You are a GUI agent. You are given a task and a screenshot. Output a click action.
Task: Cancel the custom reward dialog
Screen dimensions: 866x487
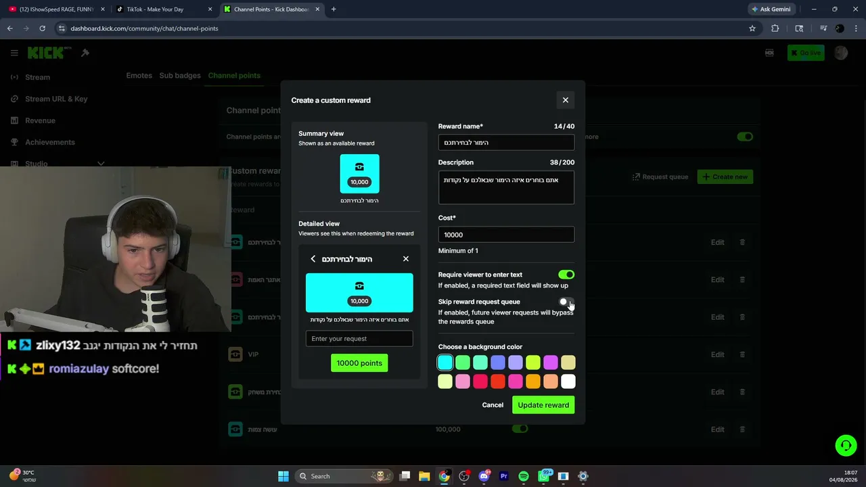493,405
